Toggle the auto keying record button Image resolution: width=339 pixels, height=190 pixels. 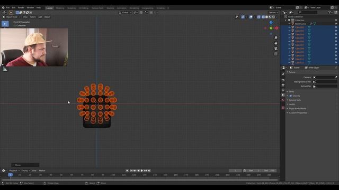[127, 170]
